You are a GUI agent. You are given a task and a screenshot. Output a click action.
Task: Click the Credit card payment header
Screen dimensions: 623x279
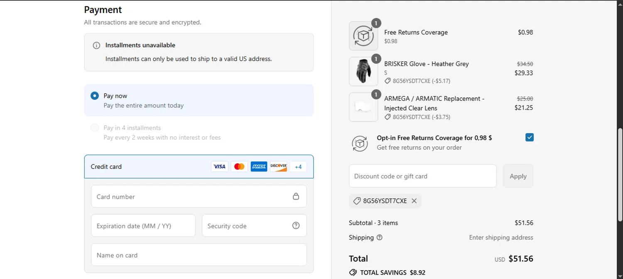coord(199,167)
